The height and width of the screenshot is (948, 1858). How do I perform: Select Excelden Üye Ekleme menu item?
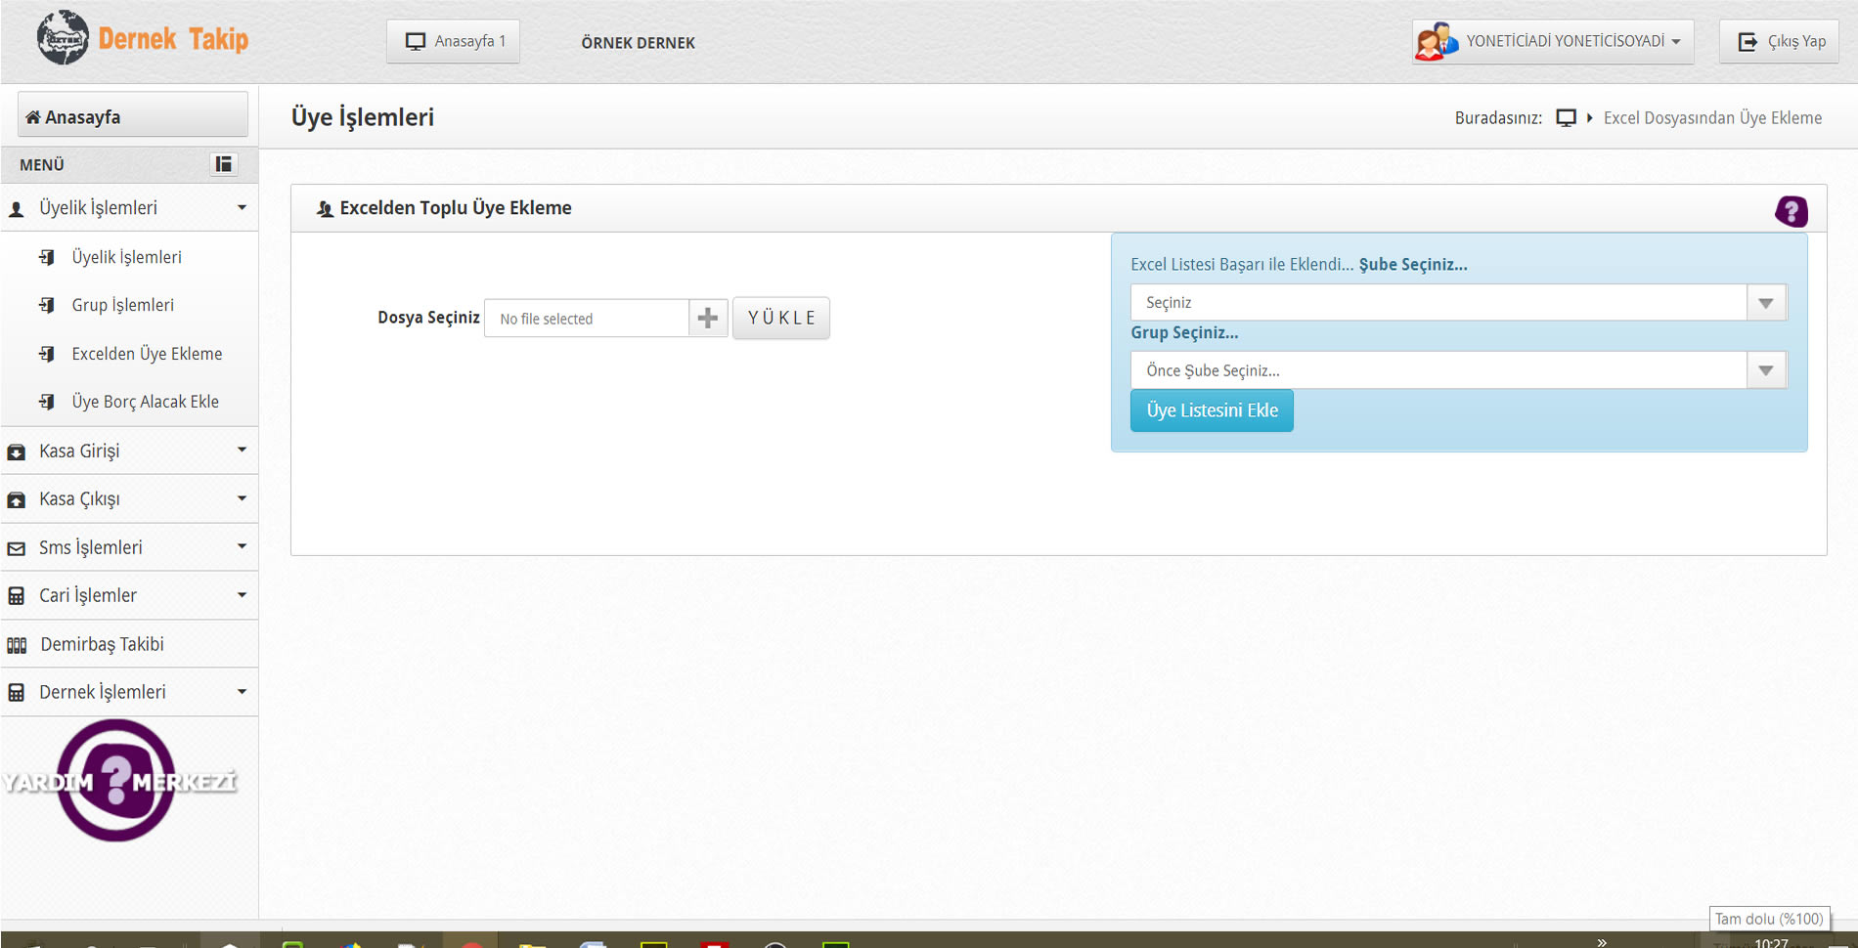coord(147,354)
